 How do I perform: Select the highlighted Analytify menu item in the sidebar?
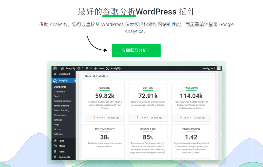64,81
